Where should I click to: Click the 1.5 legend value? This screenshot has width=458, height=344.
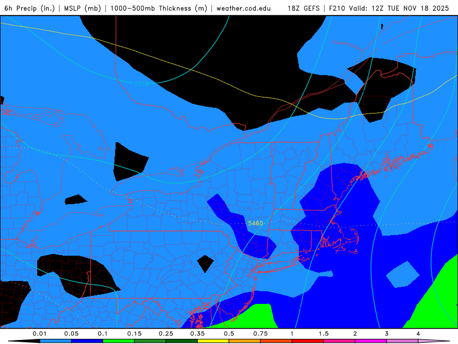323,334
